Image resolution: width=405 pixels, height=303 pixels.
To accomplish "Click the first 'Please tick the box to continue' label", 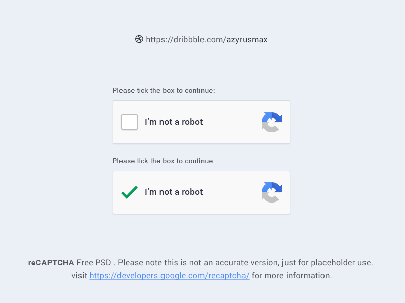I will pyautogui.click(x=164, y=90).
